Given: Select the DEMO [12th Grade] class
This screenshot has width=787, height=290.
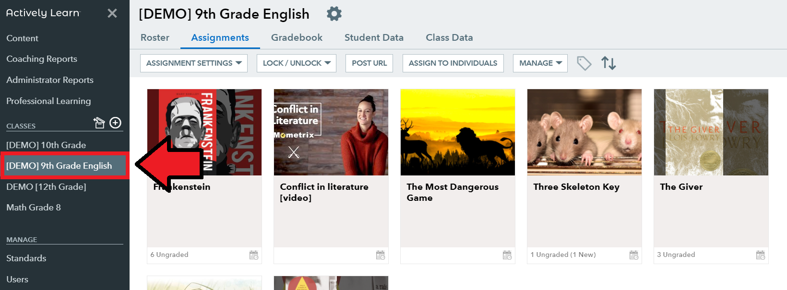Looking at the screenshot, I should 46,187.
